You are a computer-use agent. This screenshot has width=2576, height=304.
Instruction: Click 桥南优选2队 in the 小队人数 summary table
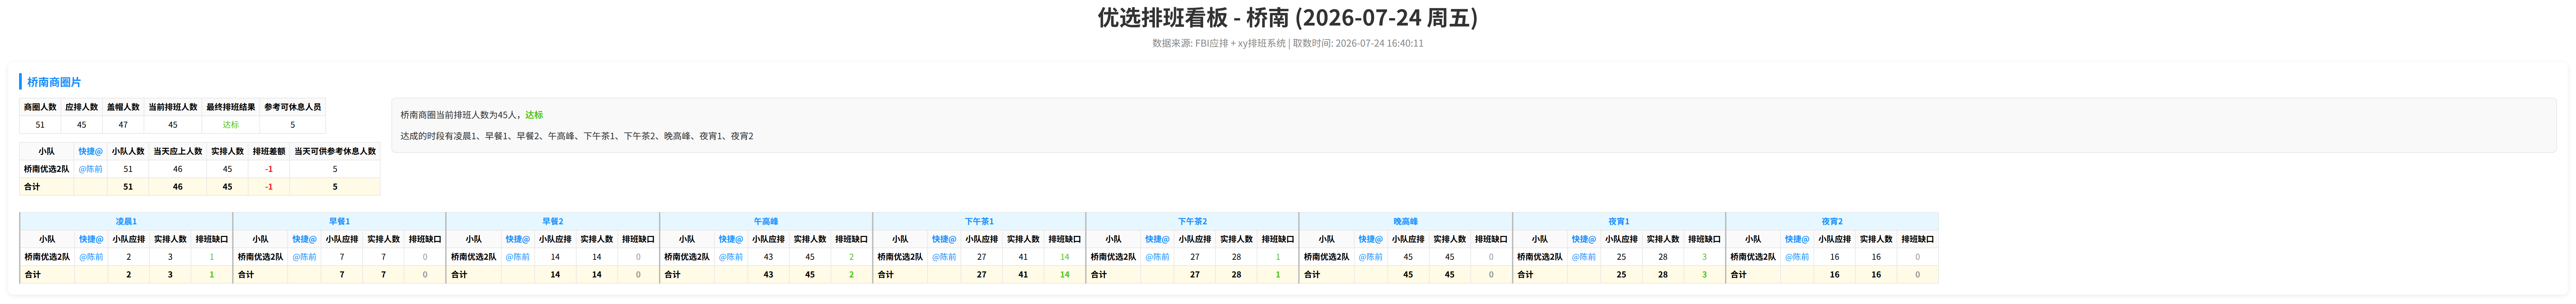[47, 169]
